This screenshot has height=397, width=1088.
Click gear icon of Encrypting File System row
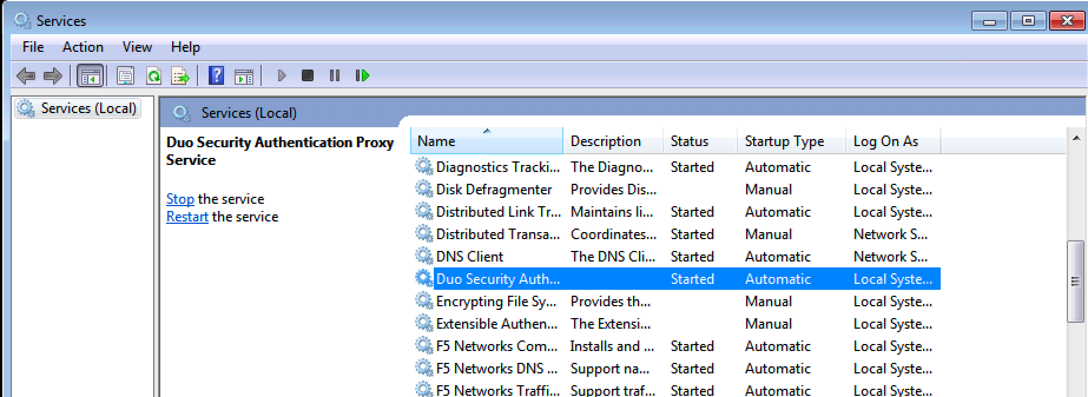424,301
